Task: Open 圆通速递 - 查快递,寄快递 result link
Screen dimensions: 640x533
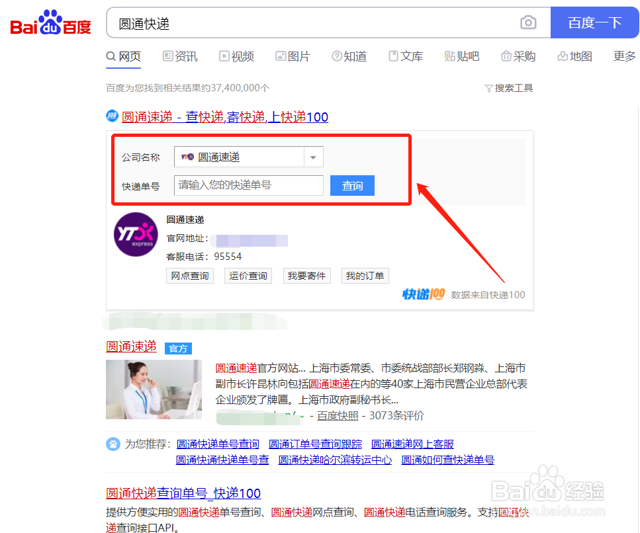Action: pos(225,117)
